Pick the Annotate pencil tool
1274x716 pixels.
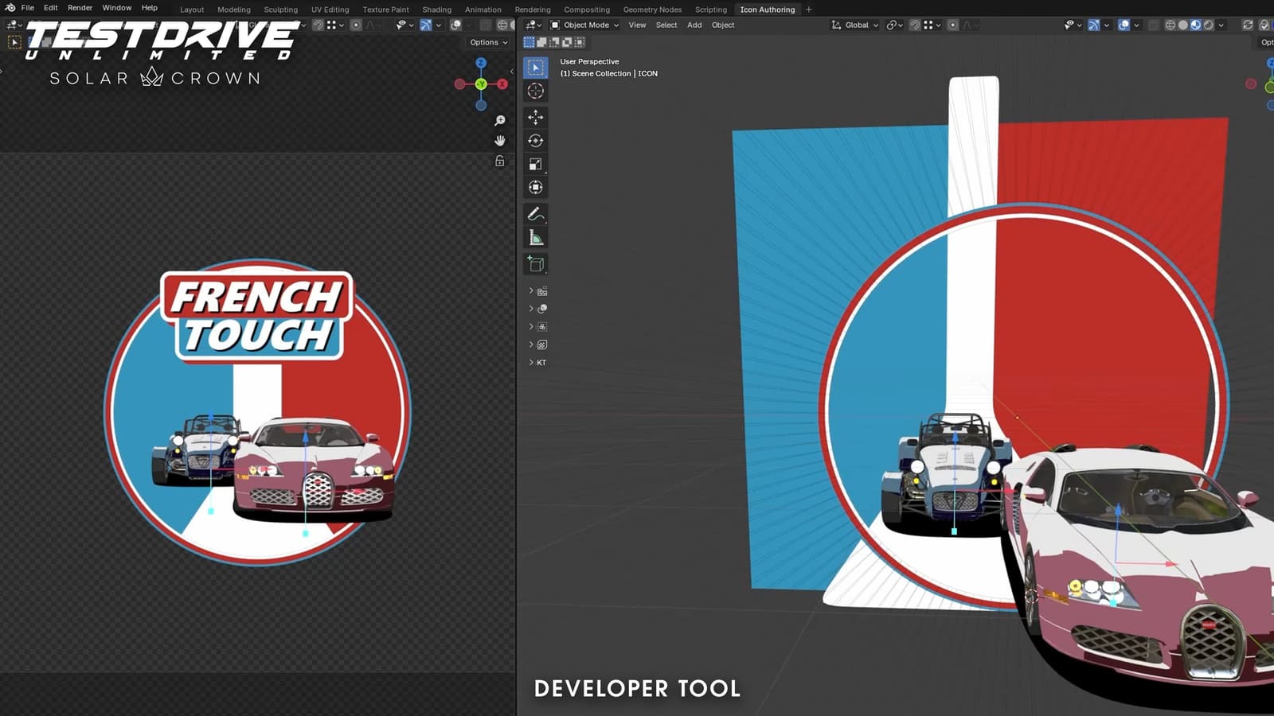point(535,214)
